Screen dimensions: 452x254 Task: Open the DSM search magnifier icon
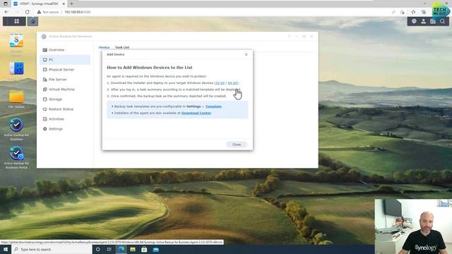coord(442,21)
